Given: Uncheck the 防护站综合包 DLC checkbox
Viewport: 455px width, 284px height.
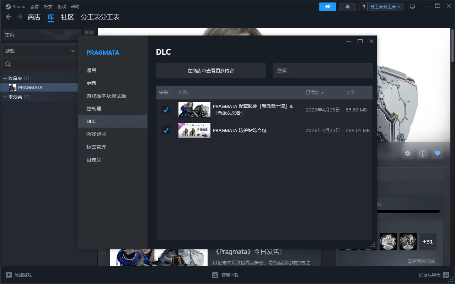Looking at the screenshot, I should click(166, 130).
